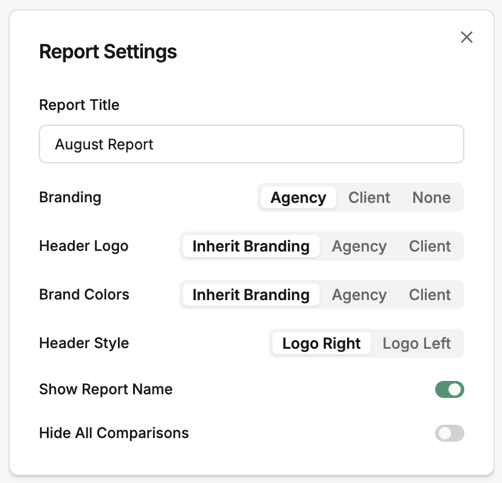Set Brand Colors to Client

[430, 295]
